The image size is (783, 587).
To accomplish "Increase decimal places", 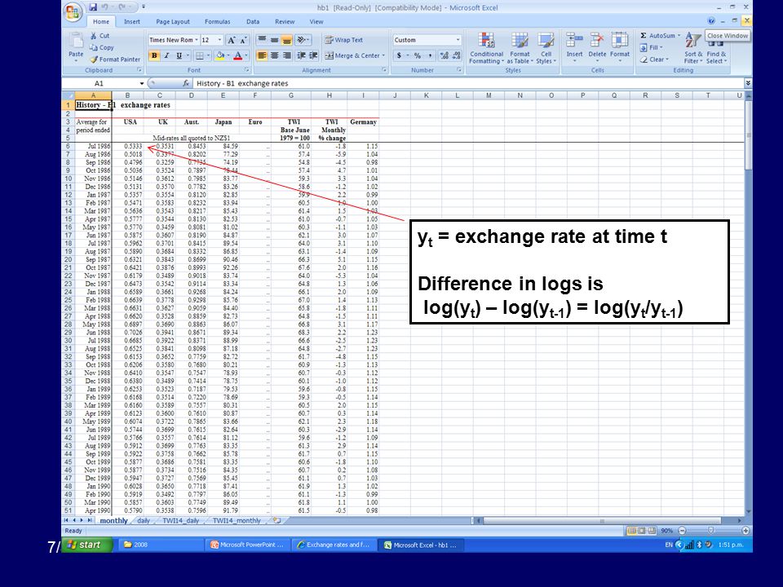I will [x=444, y=56].
